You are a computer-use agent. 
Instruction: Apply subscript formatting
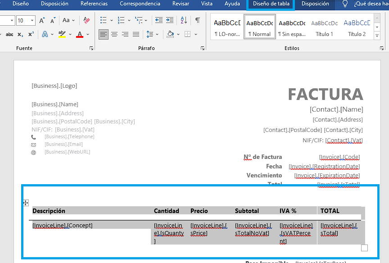[20, 35]
